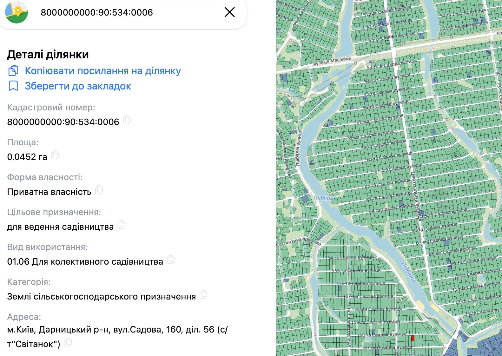Click the bookmark icon
502x356 pixels.
coord(13,86)
